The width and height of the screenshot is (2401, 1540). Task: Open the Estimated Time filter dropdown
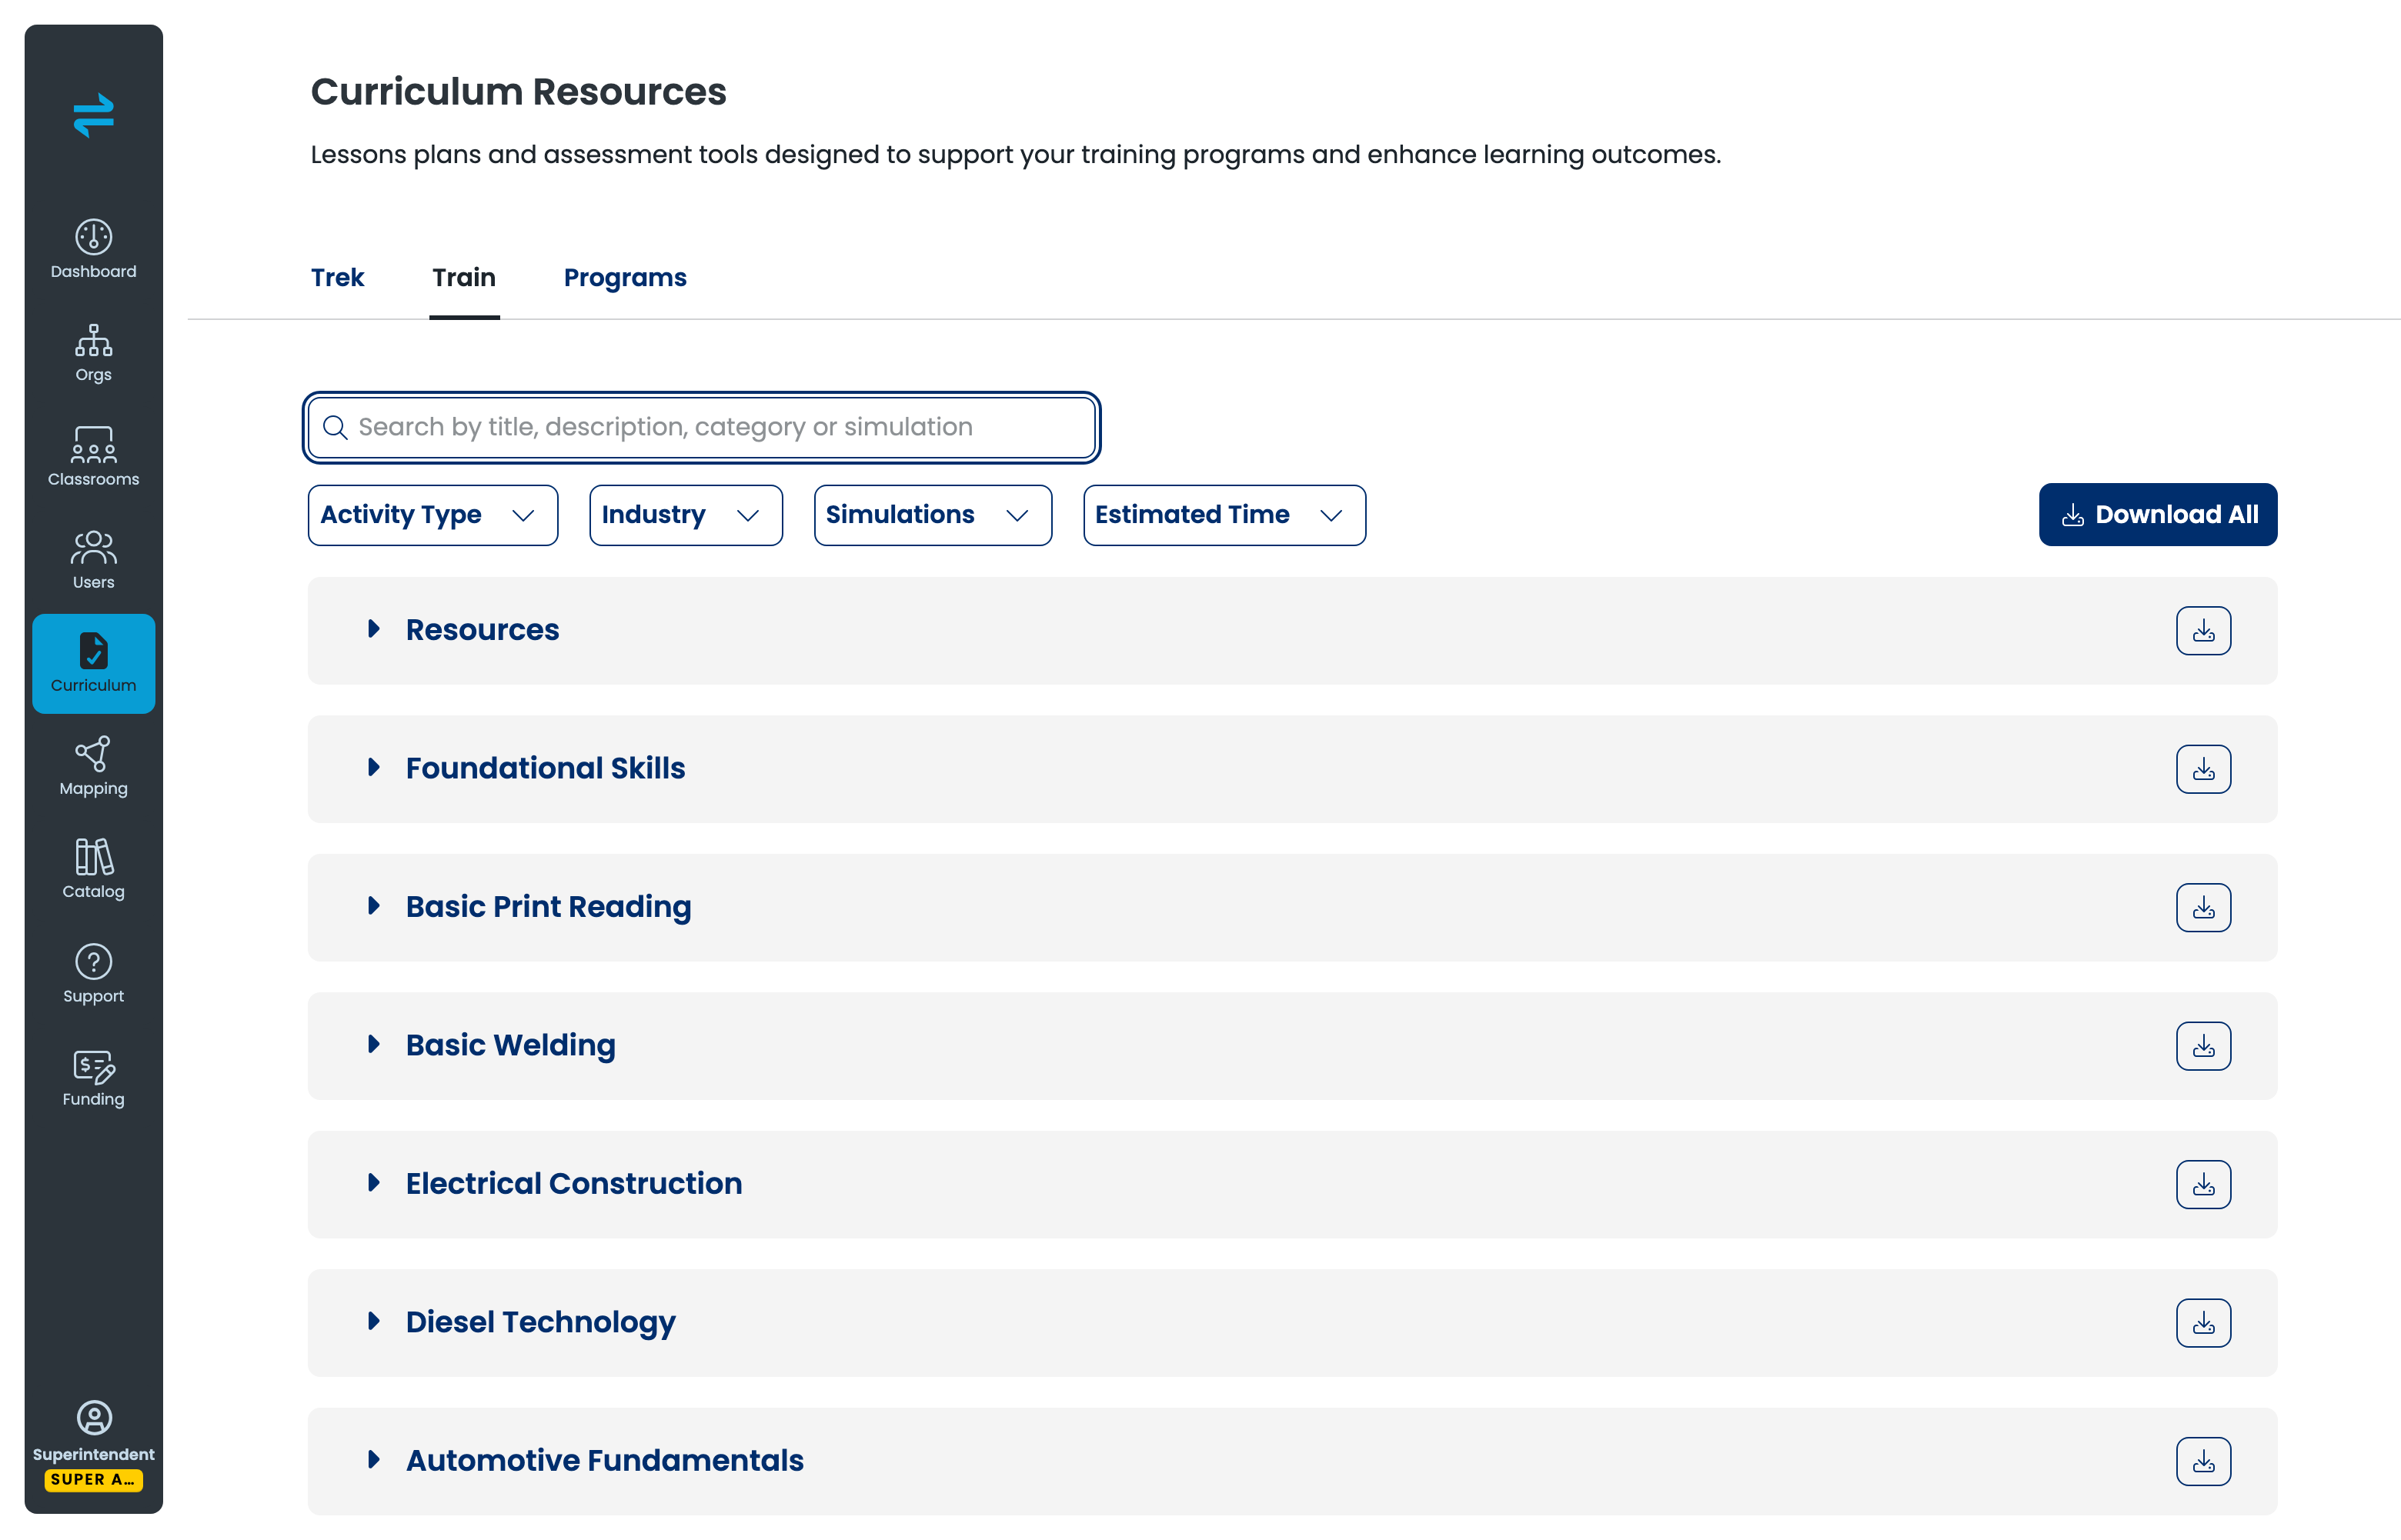click(x=1224, y=515)
